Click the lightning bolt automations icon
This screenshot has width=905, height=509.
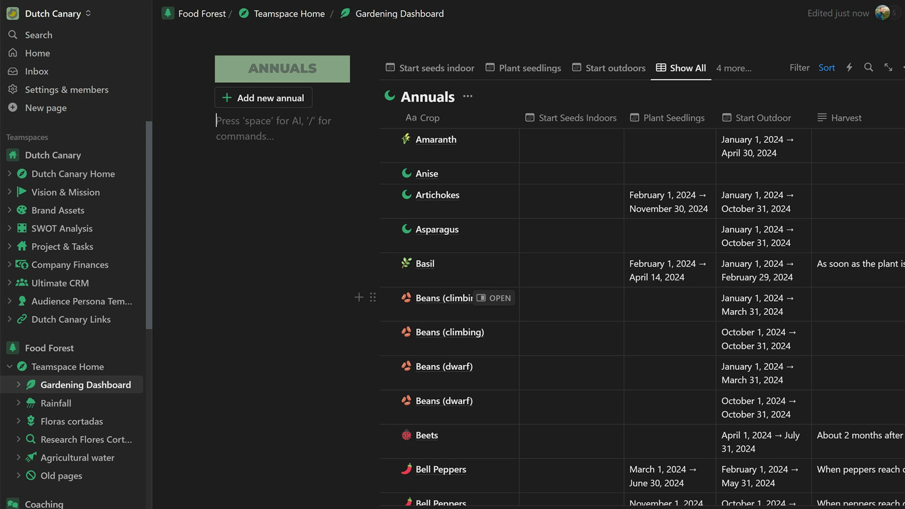click(x=849, y=67)
